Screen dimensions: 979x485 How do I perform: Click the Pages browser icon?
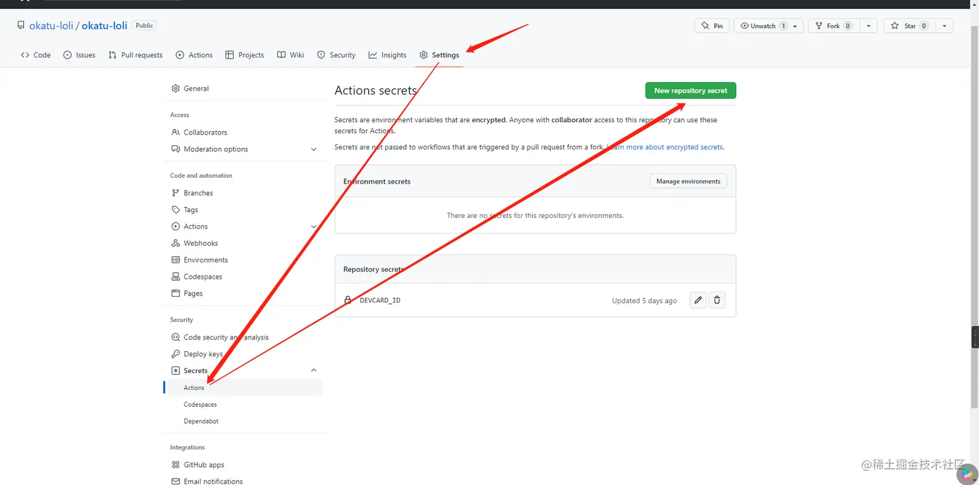point(175,294)
